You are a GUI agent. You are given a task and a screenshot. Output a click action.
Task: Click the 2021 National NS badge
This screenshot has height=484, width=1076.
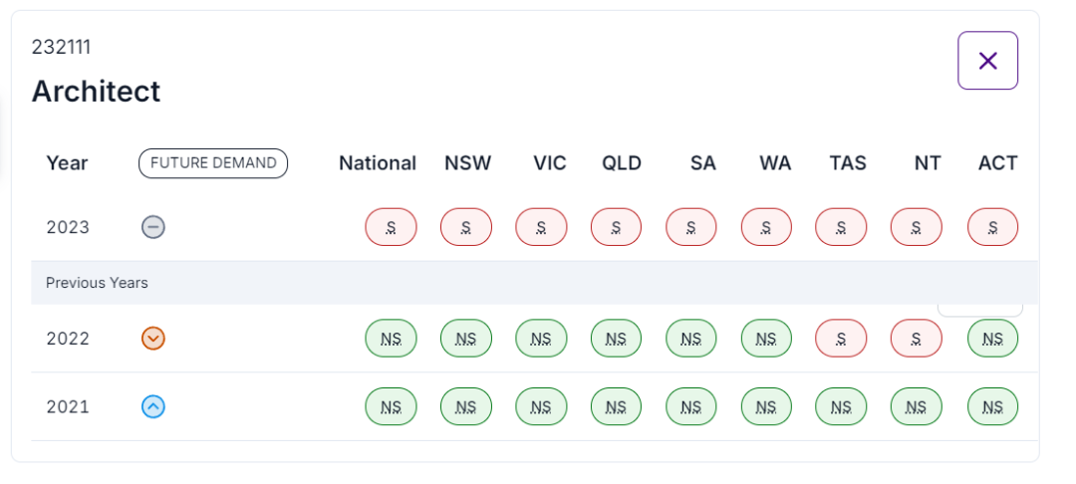pos(391,406)
